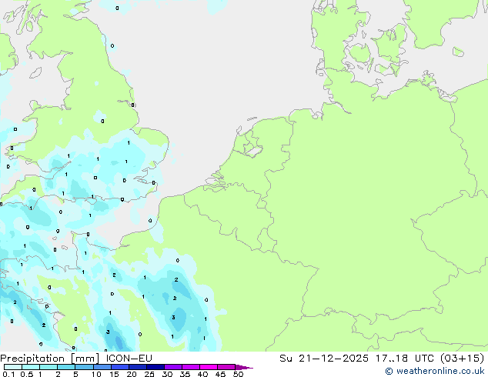The height and width of the screenshot is (377, 488).
Task: Pick the 25–30 mm dark navy swatch
Action: (155, 367)
